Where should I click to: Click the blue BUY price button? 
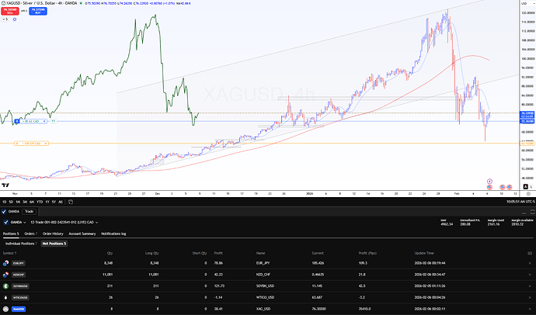(x=38, y=11)
